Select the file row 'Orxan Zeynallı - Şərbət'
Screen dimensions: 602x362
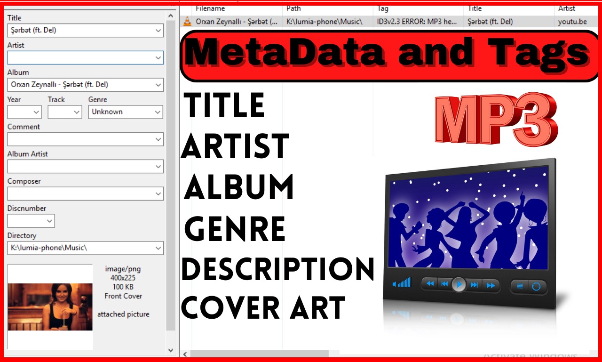(x=389, y=21)
